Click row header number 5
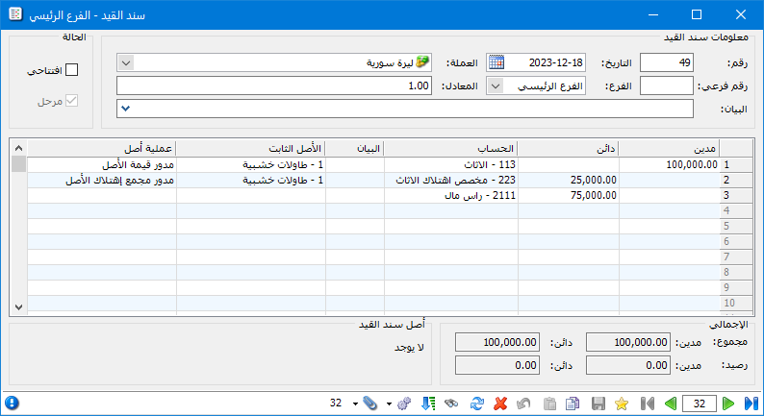 [x=735, y=226]
